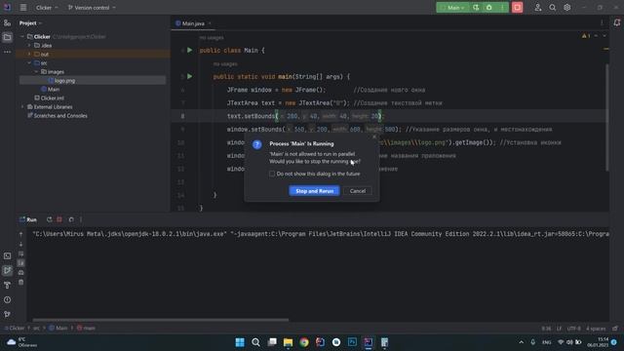Open more run actions in green toolbar

(502, 8)
